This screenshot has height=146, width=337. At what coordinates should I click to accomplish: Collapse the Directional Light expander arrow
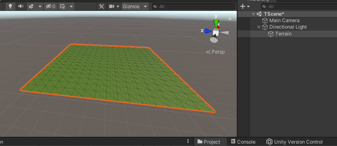pyautogui.click(x=259, y=27)
